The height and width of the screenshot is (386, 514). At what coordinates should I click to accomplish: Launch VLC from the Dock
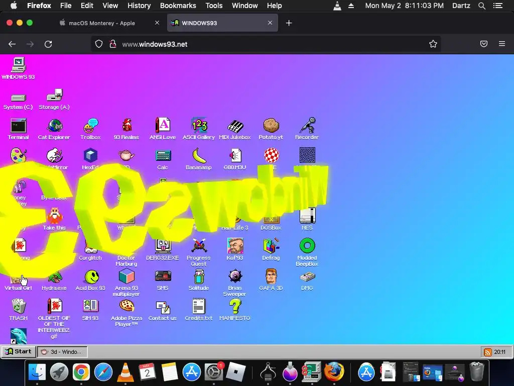(125, 372)
